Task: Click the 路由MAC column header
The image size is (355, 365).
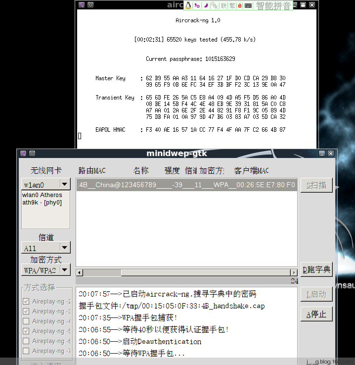Action: click(x=92, y=171)
